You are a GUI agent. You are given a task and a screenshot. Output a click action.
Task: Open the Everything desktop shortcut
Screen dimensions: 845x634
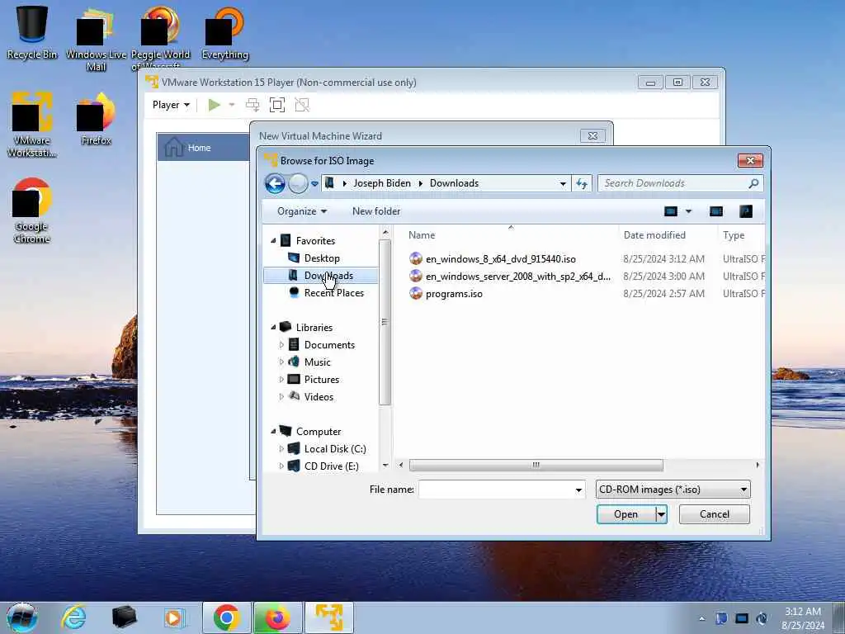pos(224,33)
